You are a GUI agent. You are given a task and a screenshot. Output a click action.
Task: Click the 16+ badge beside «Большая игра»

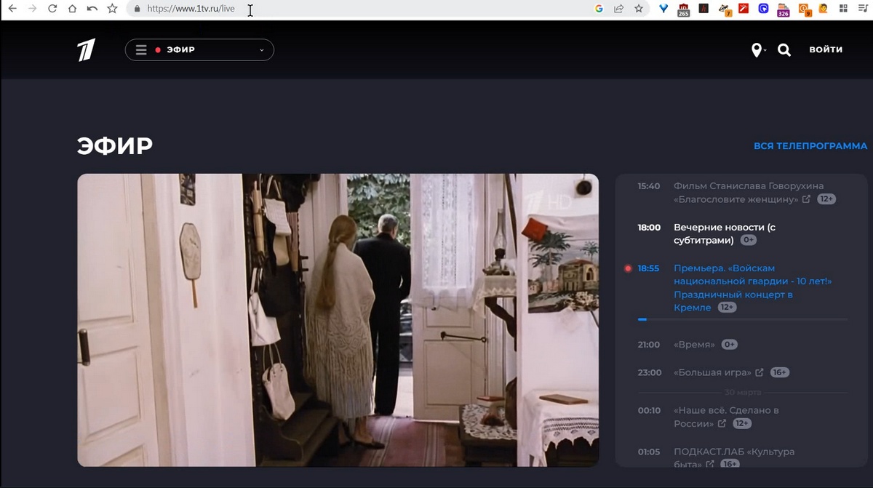point(779,373)
